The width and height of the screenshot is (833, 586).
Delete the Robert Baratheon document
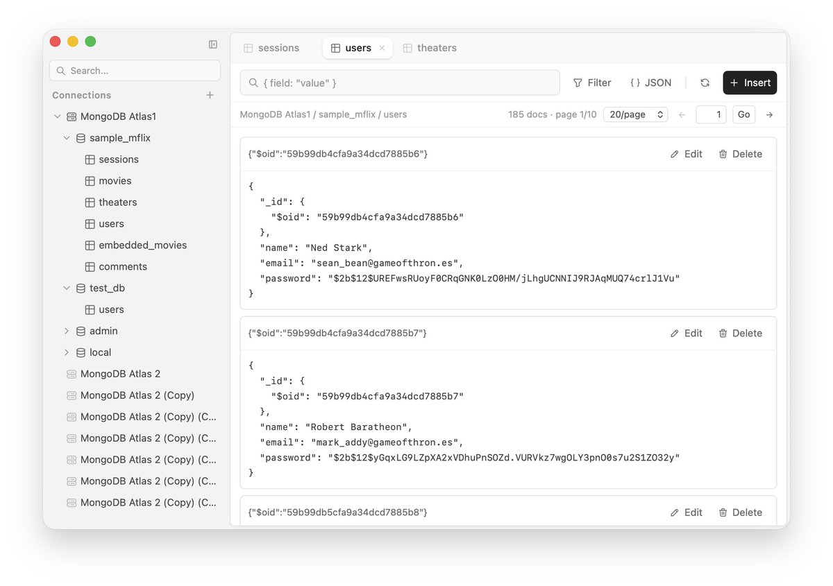pos(740,333)
